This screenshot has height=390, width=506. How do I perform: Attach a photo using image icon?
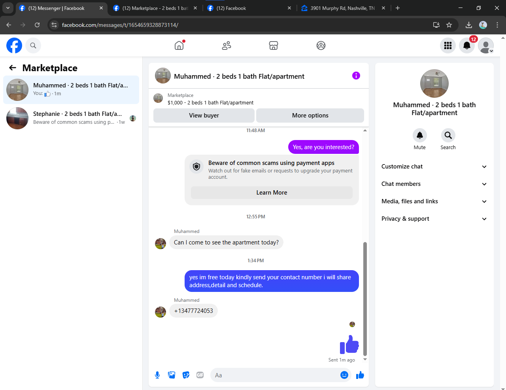(172, 375)
